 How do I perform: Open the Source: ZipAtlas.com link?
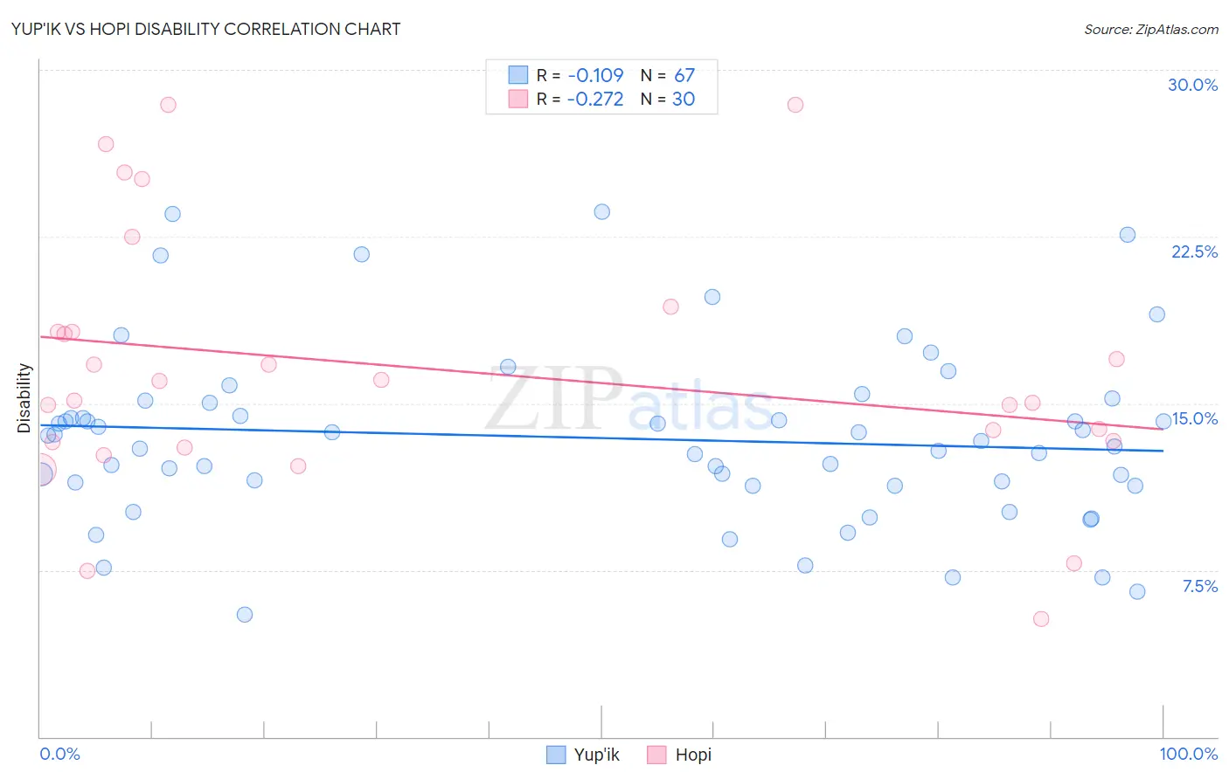[x=1151, y=29]
